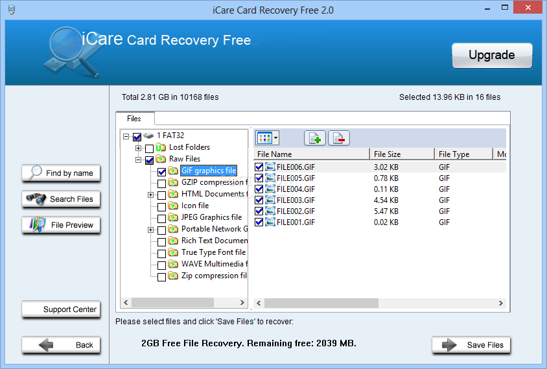
Task: Expand the HTML Documents tree node
Action: click(x=151, y=195)
